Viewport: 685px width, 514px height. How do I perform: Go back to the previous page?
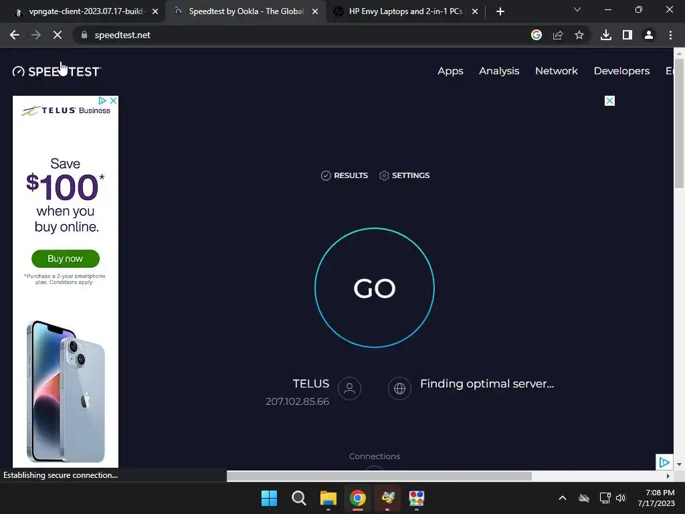coord(15,35)
